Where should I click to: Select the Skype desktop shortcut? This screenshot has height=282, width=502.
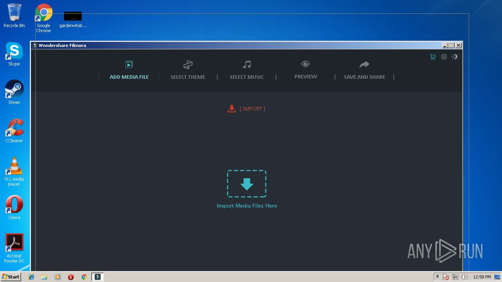[14, 54]
